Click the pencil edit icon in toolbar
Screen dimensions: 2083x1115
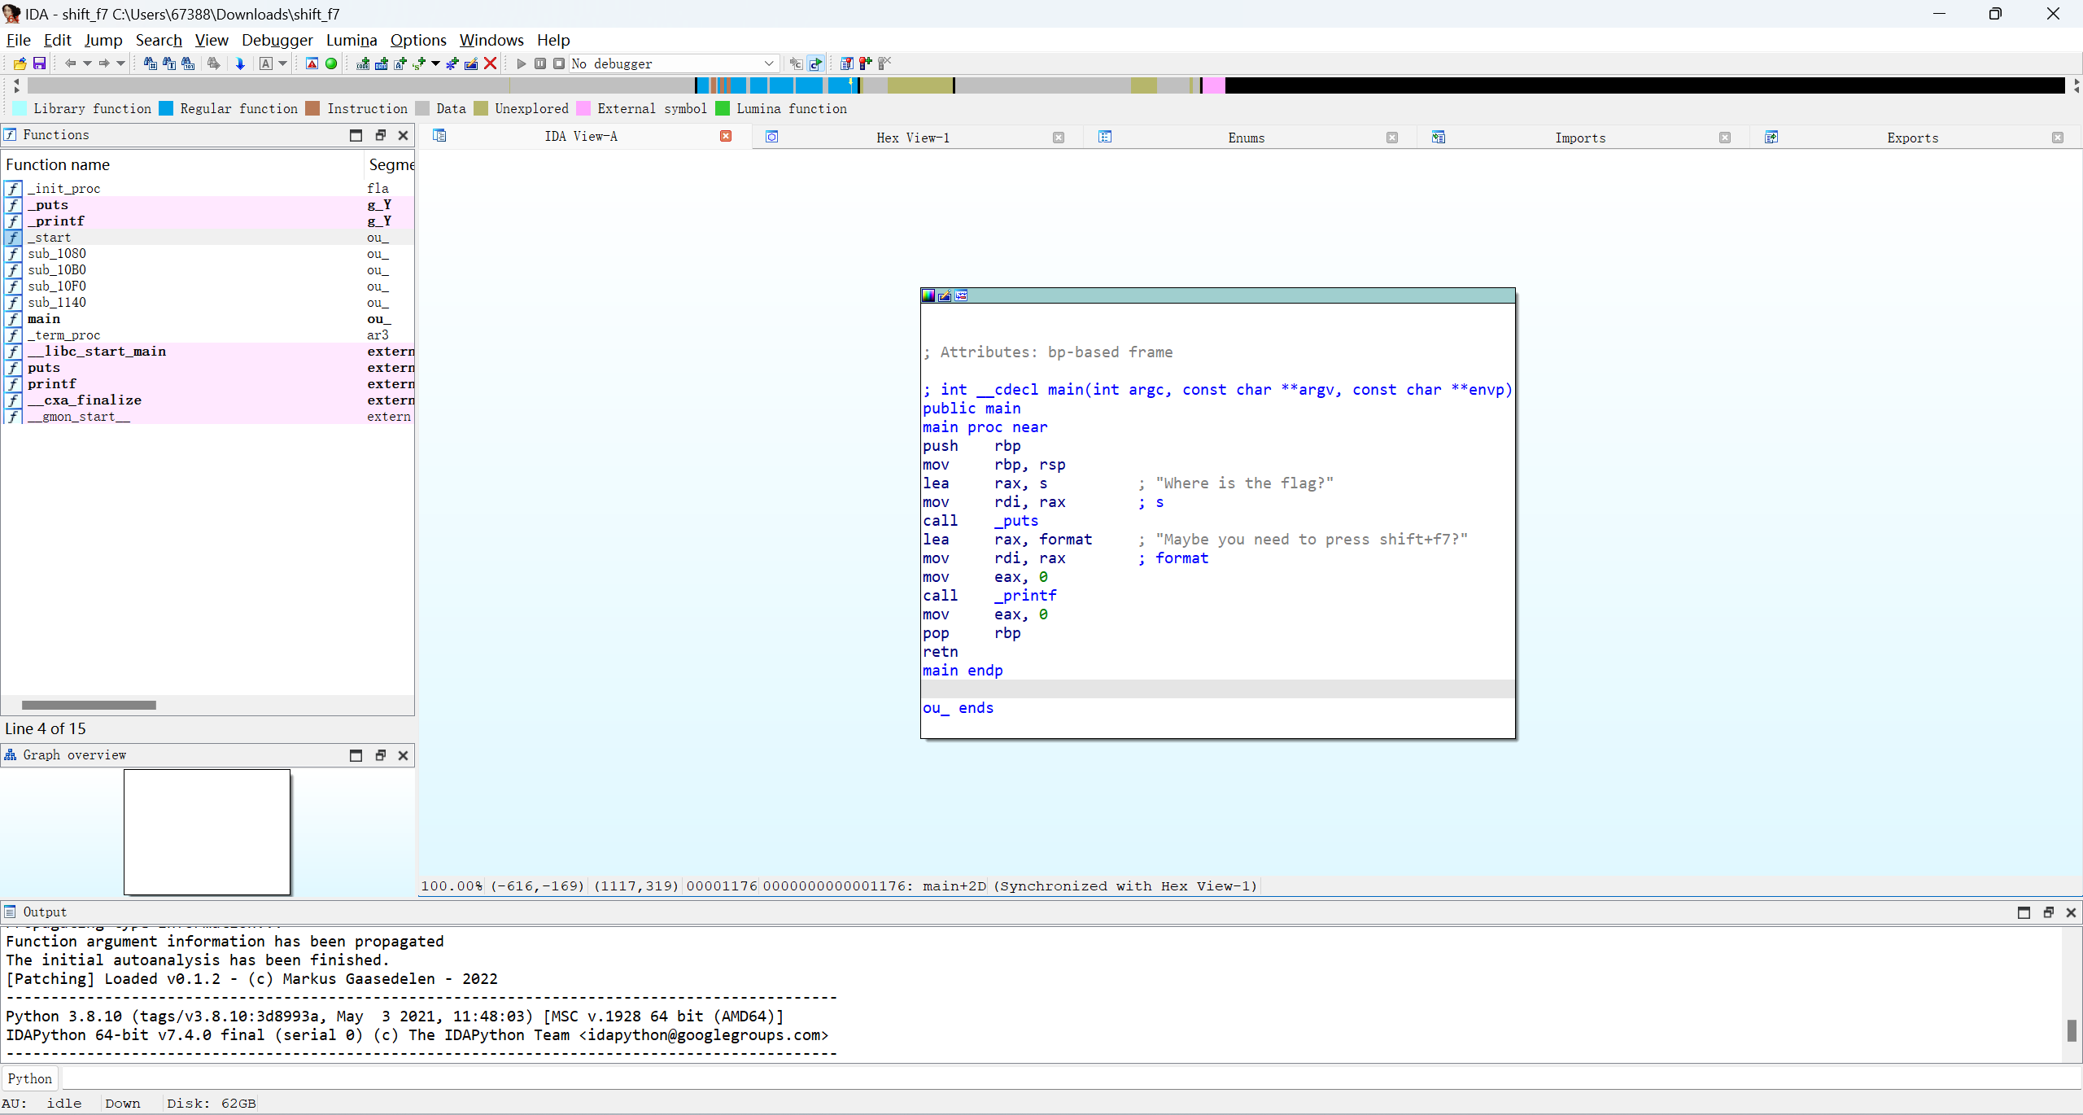[x=471, y=63]
